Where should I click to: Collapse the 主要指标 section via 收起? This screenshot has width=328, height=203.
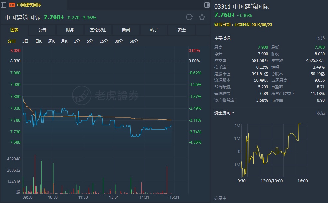(320, 38)
